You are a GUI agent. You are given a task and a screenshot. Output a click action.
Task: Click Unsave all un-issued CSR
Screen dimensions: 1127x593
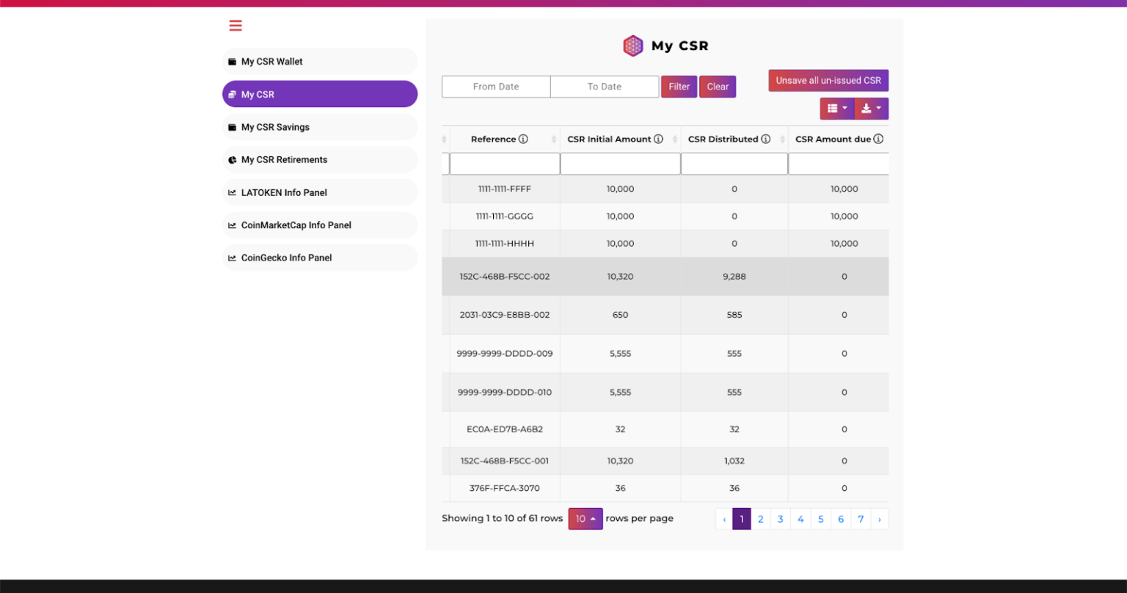click(828, 80)
